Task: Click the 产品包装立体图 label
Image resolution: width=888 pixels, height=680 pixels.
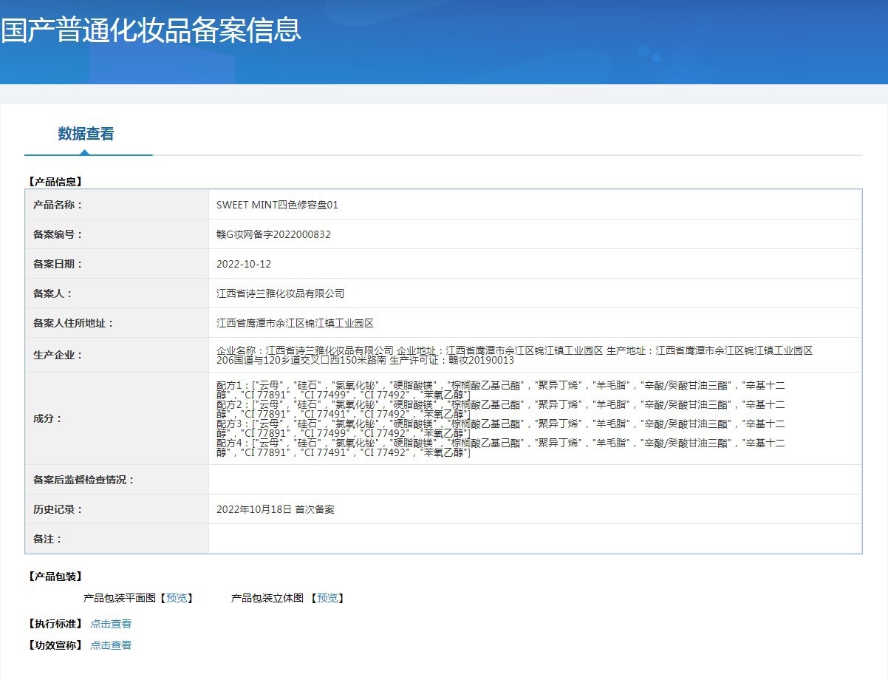Action: (x=267, y=598)
